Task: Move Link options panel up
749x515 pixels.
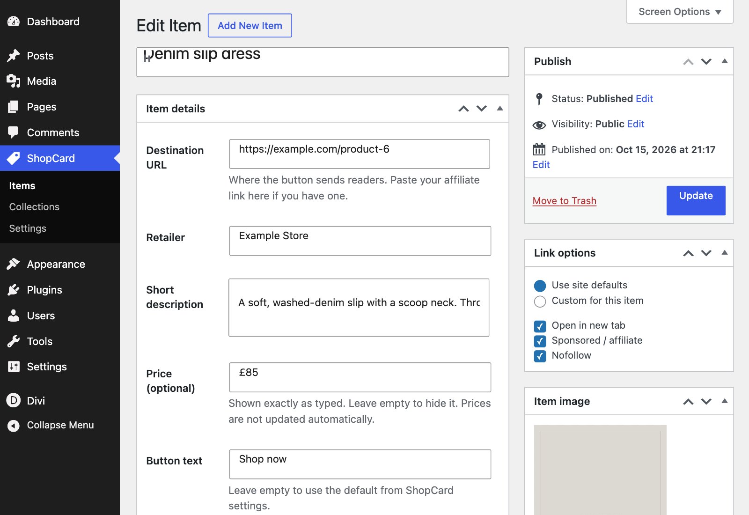Action: click(x=688, y=253)
